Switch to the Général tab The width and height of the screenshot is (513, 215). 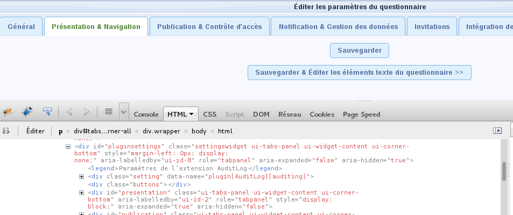[22, 27]
